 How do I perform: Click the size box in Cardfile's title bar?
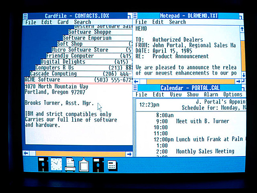[x=129, y=16]
